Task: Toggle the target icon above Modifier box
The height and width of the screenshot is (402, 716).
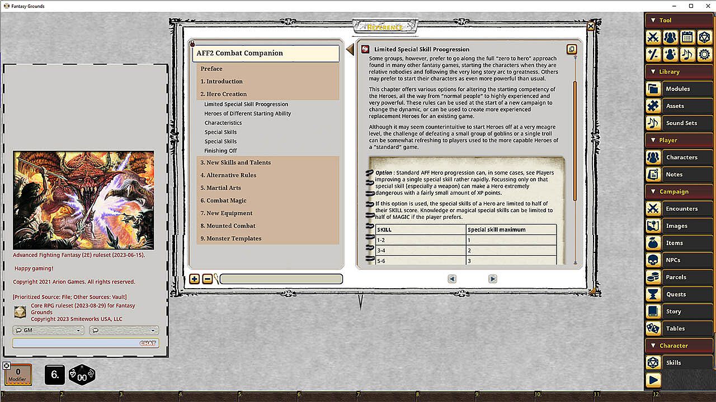Action: pos(6,366)
